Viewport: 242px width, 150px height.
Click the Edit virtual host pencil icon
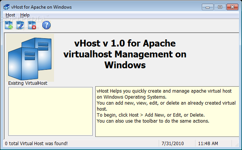pyautogui.click(x=20, y=25)
